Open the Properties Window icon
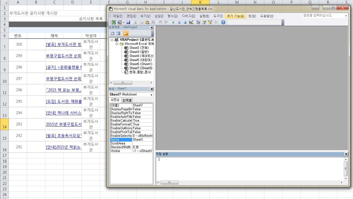 click(x=204, y=22)
